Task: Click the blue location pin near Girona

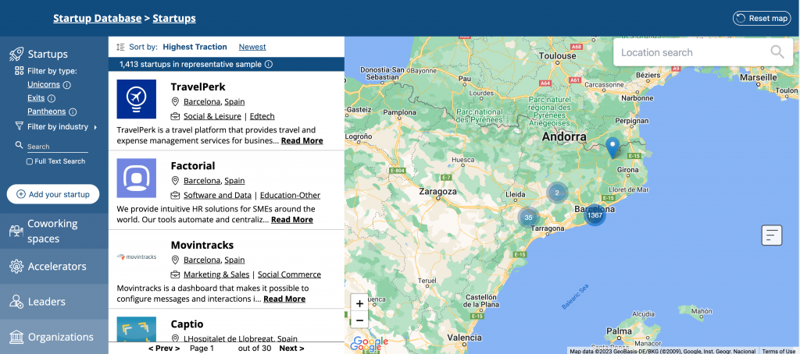Action: click(x=612, y=146)
